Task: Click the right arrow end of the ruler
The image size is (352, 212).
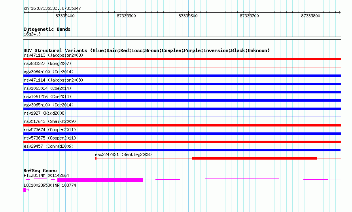Action: (x=339, y=13)
